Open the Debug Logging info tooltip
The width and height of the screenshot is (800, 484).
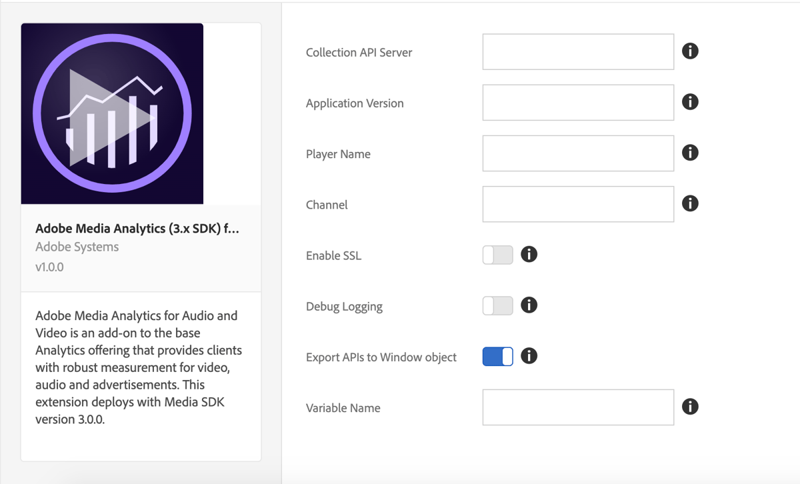pyautogui.click(x=529, y=305)
